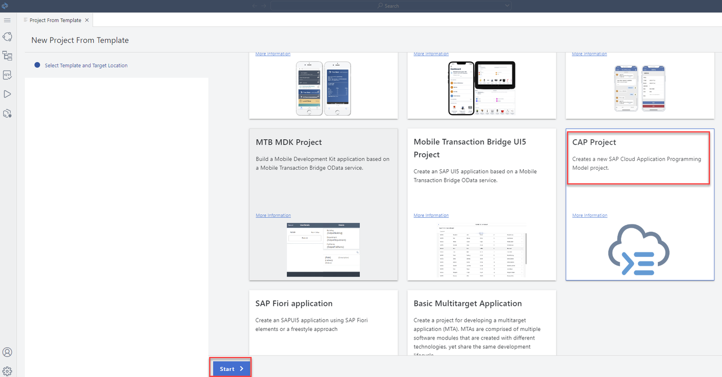Click the New Project From Template heading
The width and height of the screenshot is (722, 377).
tap(80, 40)
